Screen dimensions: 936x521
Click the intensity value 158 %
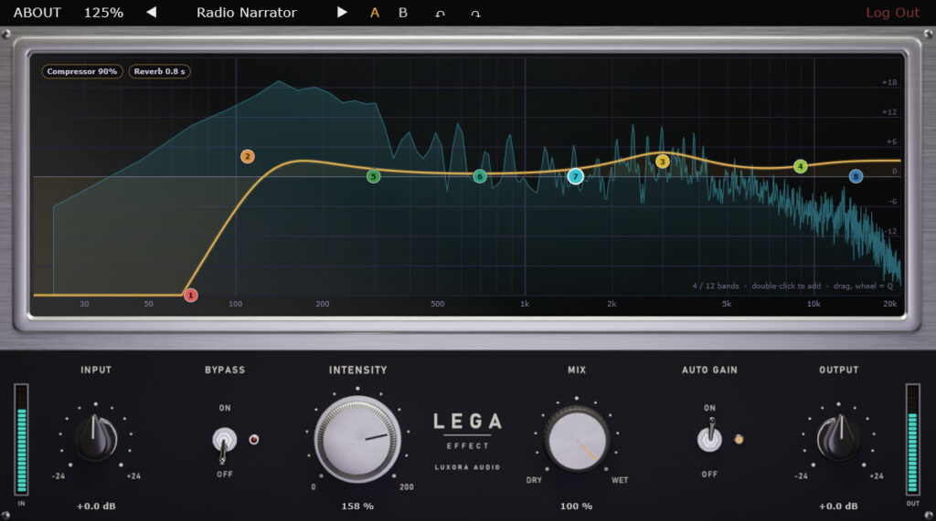(x=357, y=506)
